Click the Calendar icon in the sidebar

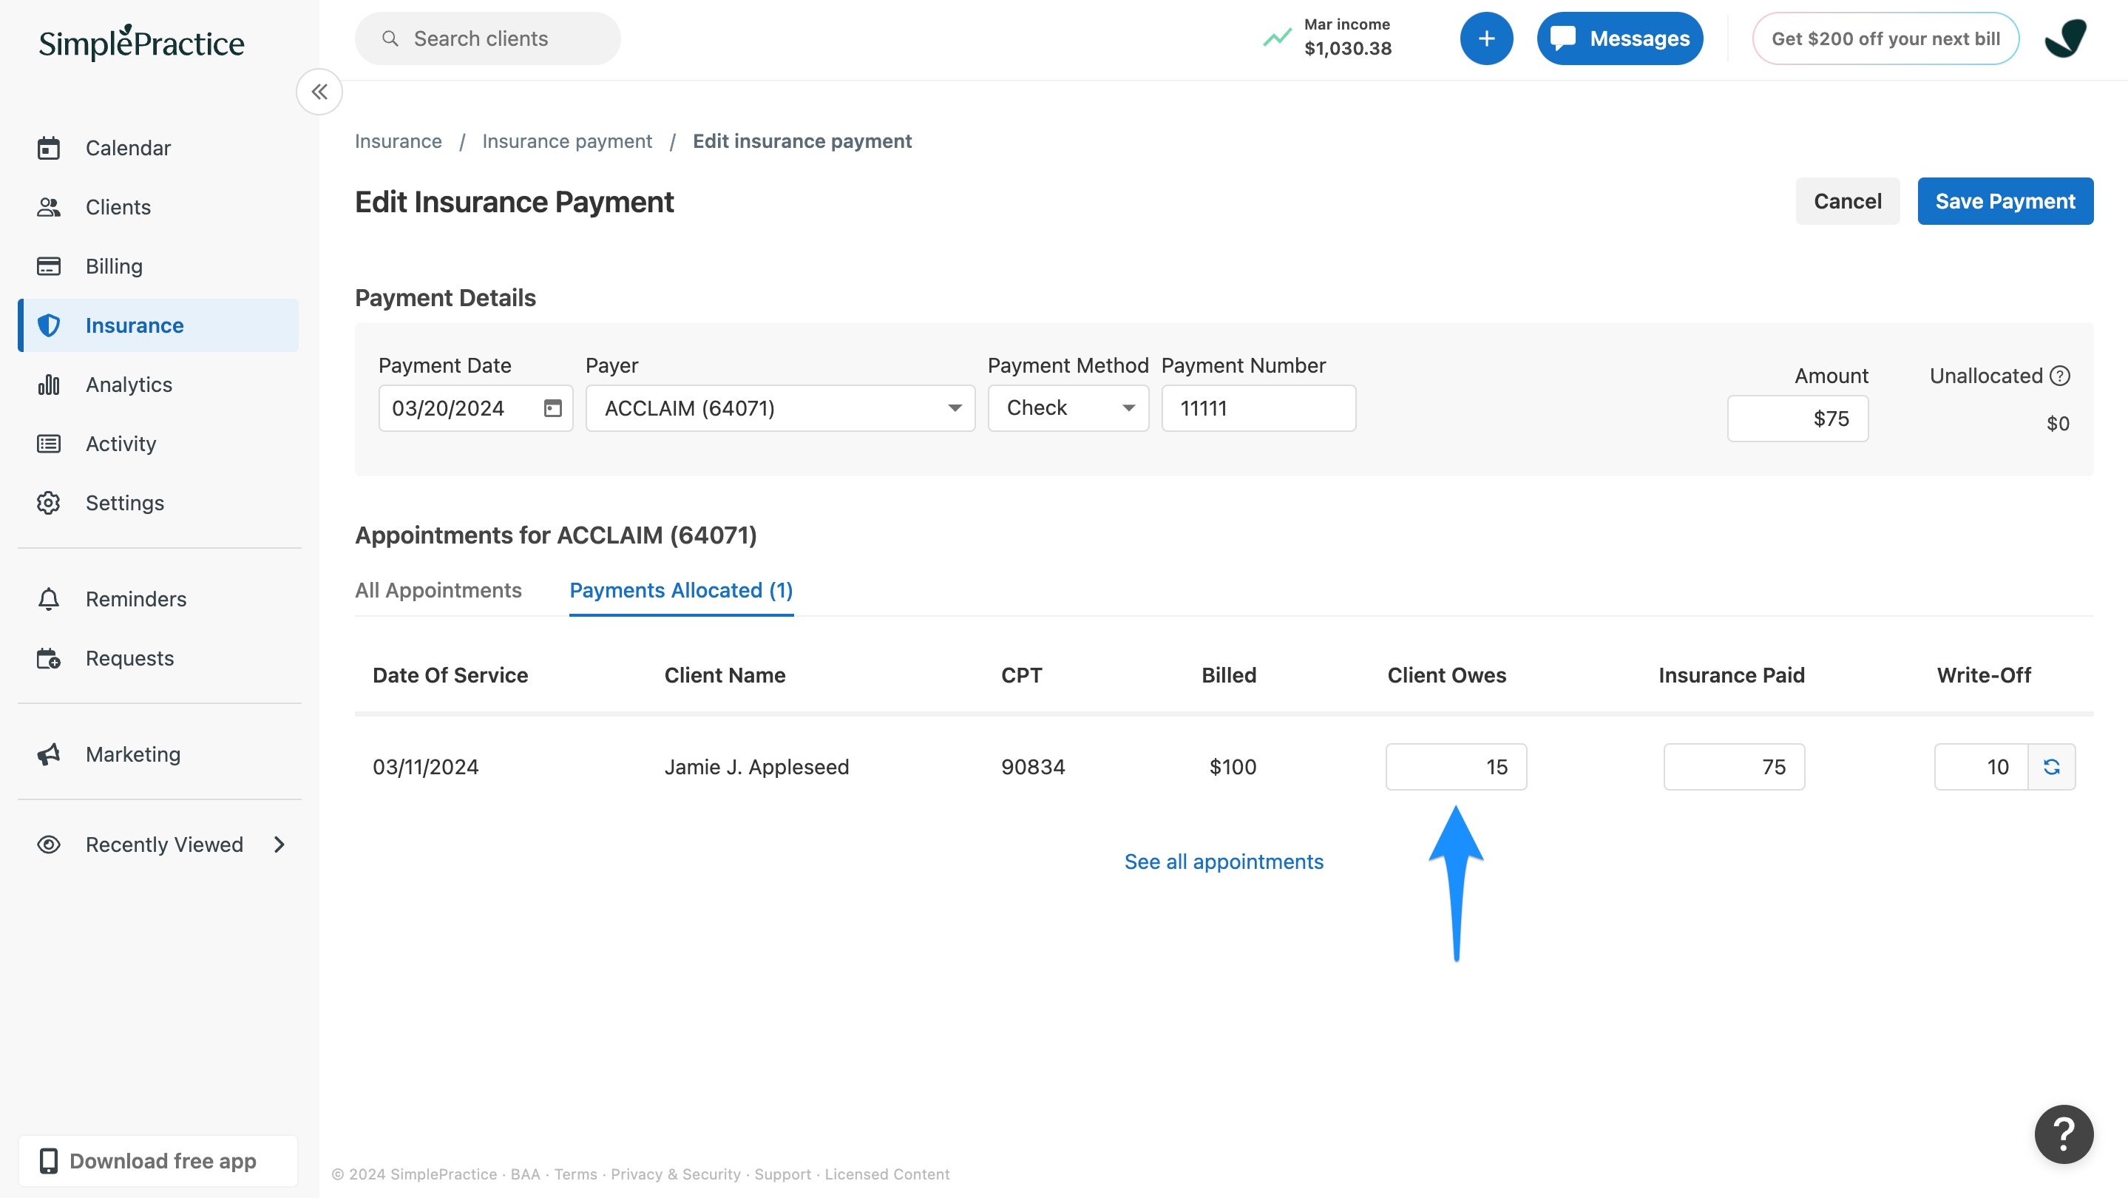(49, 148)
